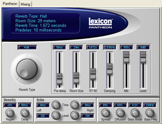Click the Echo Right Time knob
This screenshot has height=124, width=162.
pyautogui.click(x=75, y=105)
